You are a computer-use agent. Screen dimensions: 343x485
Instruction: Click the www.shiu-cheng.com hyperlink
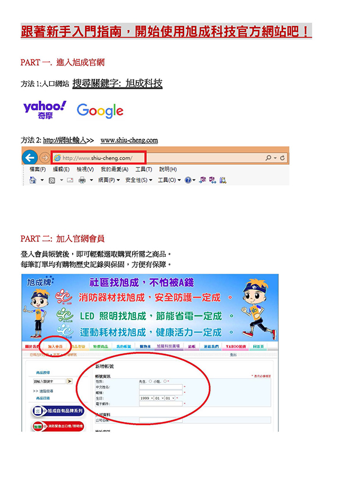pyautogui.click(x=129, y=140)
